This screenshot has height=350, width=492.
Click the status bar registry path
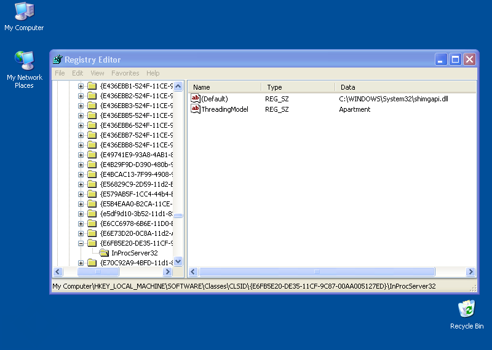244,286
